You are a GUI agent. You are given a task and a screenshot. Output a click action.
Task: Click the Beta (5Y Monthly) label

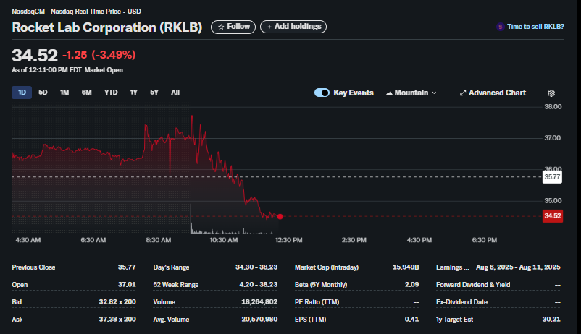[321, 285]
